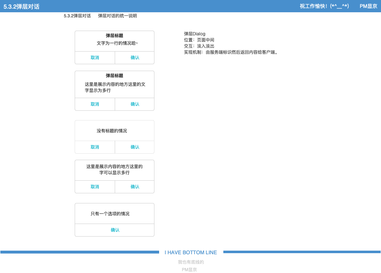
Task: Click '弹层标题' title of the single-line dialog
Action: click(x=114, y=36)
